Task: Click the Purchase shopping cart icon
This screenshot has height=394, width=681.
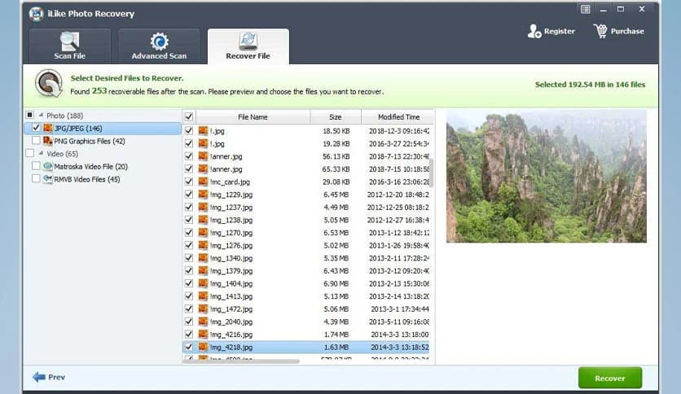Action: click(600, 31)
